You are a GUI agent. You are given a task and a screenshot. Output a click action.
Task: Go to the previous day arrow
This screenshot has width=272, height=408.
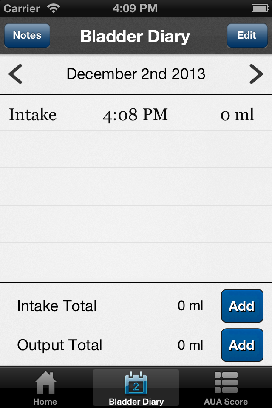tap(15, 74)
